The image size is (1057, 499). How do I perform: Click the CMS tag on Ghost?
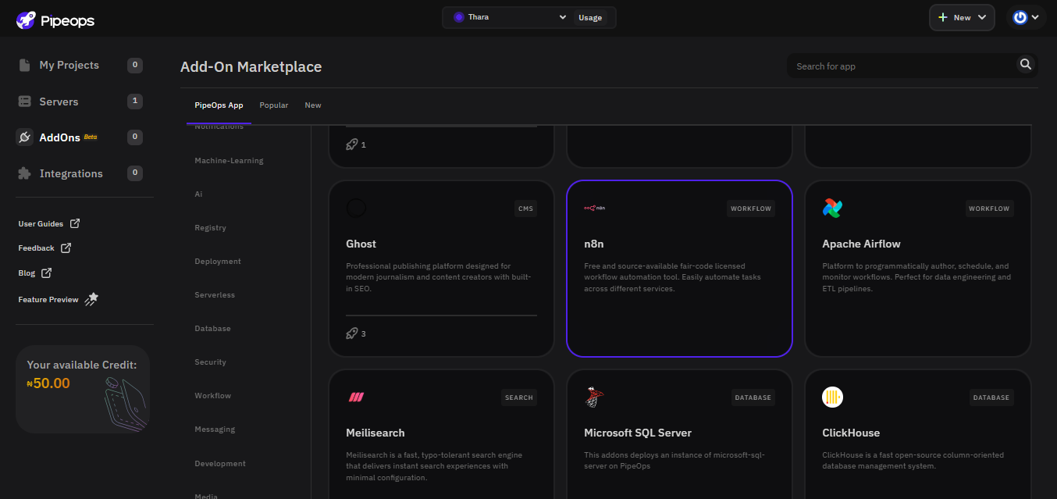click(525, 209)
